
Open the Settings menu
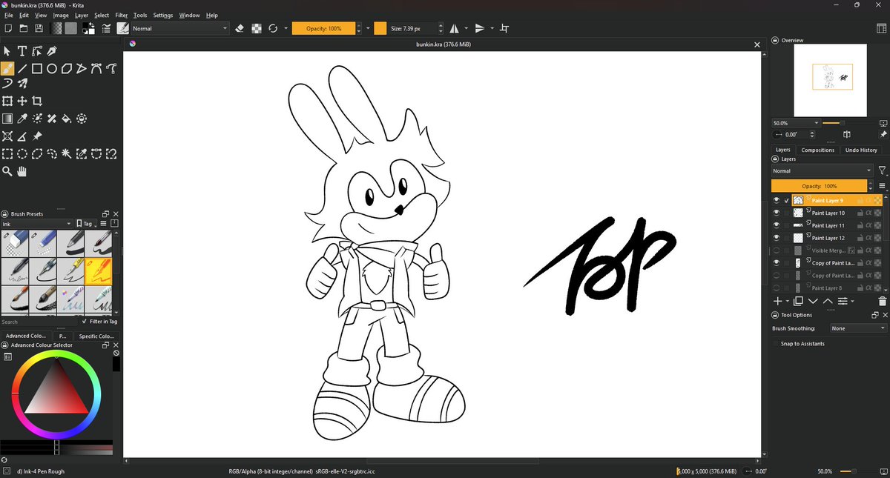coord(163,15)
